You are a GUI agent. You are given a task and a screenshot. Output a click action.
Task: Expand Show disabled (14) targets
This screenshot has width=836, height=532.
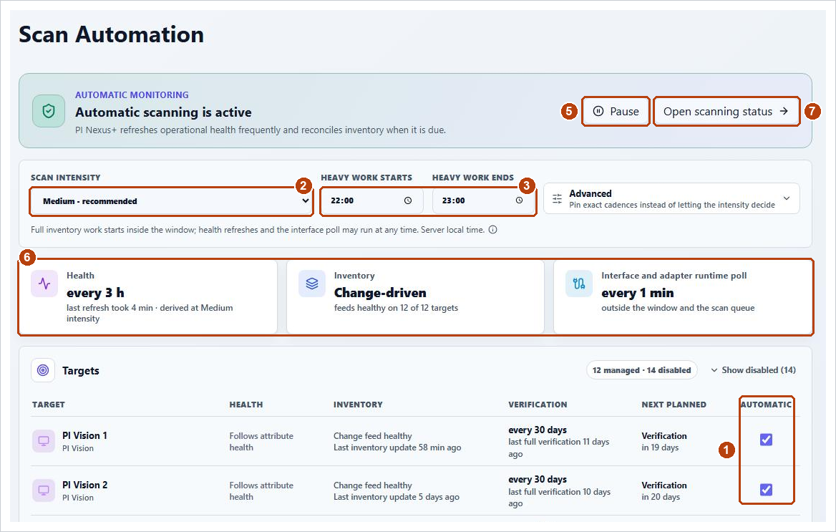tap(753, 369)
